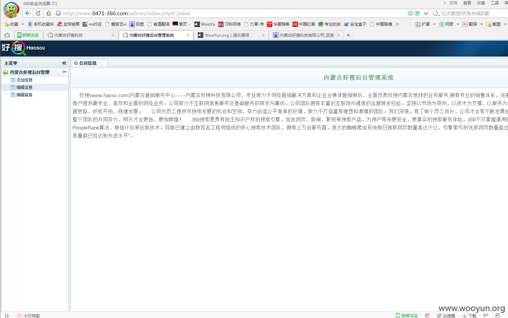Select the 公司信息 page tab

[x=89, y=63]
